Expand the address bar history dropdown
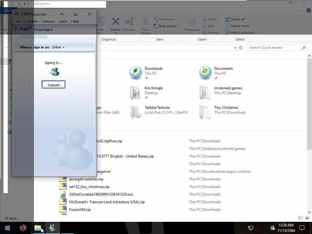 (236, 48)
